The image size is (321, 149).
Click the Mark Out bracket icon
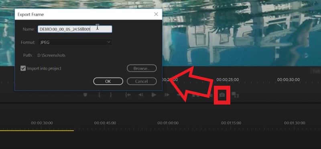click(x=111, y=95)
